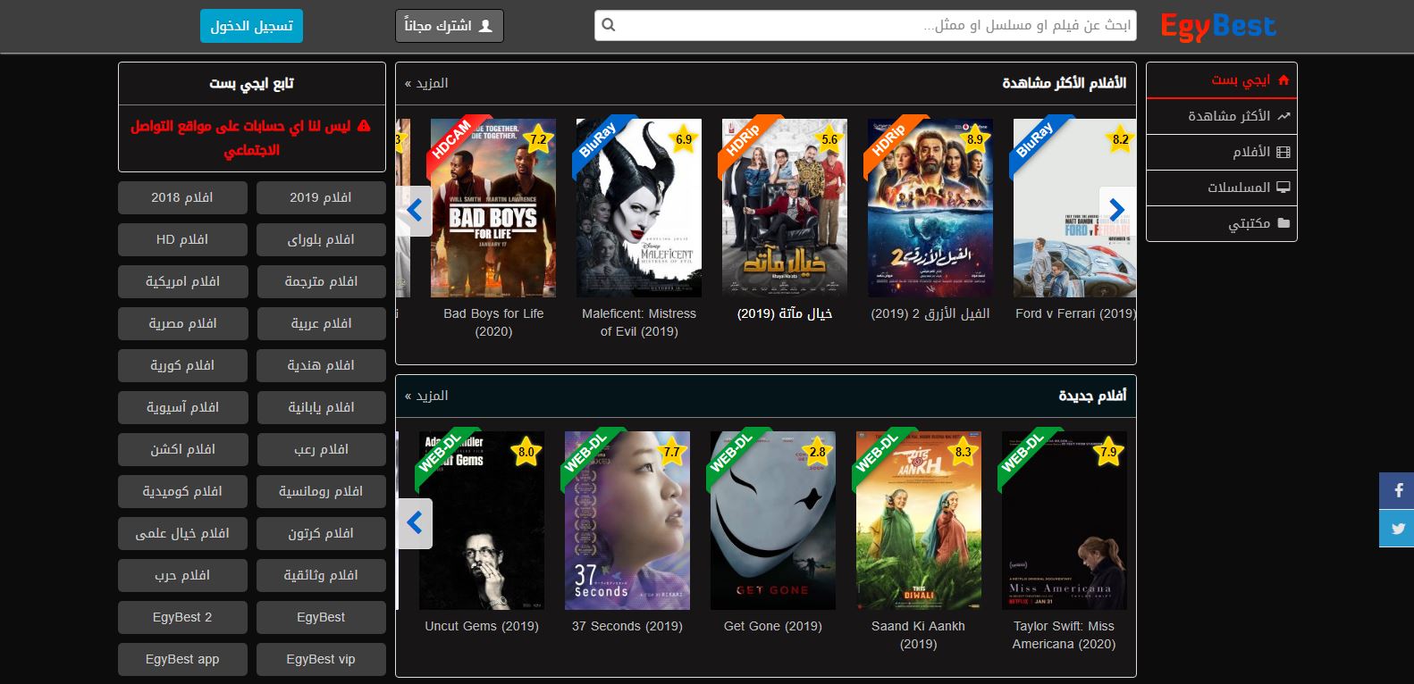Click افلام عربية category button
The image size is (1414, 684).
click(x=321, y=323)
